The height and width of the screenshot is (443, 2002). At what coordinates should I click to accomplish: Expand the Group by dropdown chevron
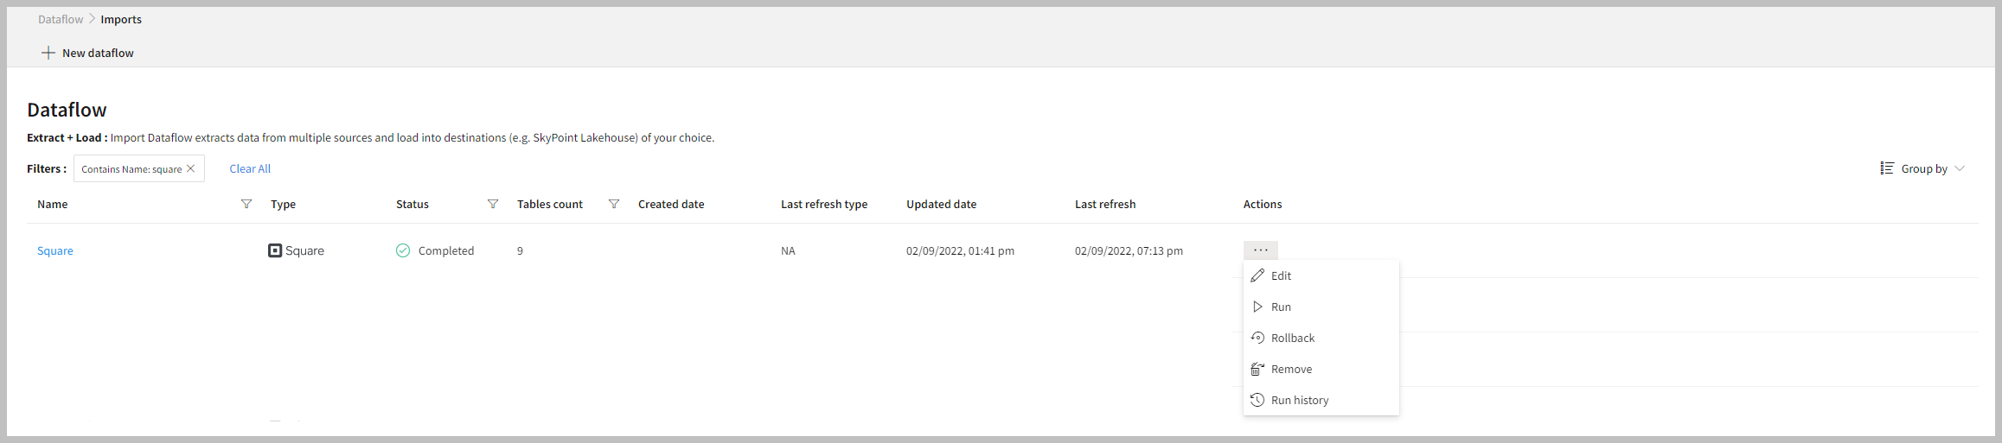tap(1960, 168)
